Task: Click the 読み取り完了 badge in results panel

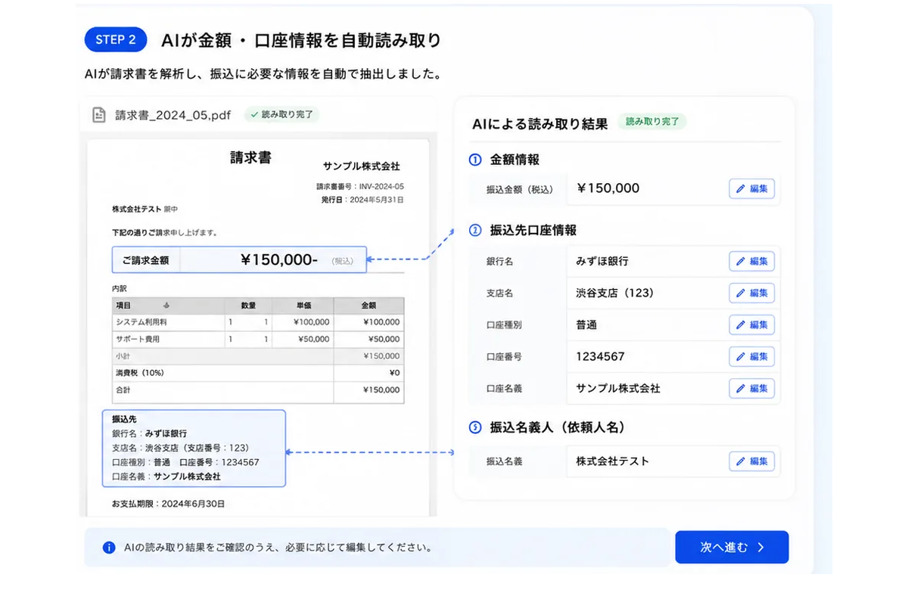Action: point(651,122)
